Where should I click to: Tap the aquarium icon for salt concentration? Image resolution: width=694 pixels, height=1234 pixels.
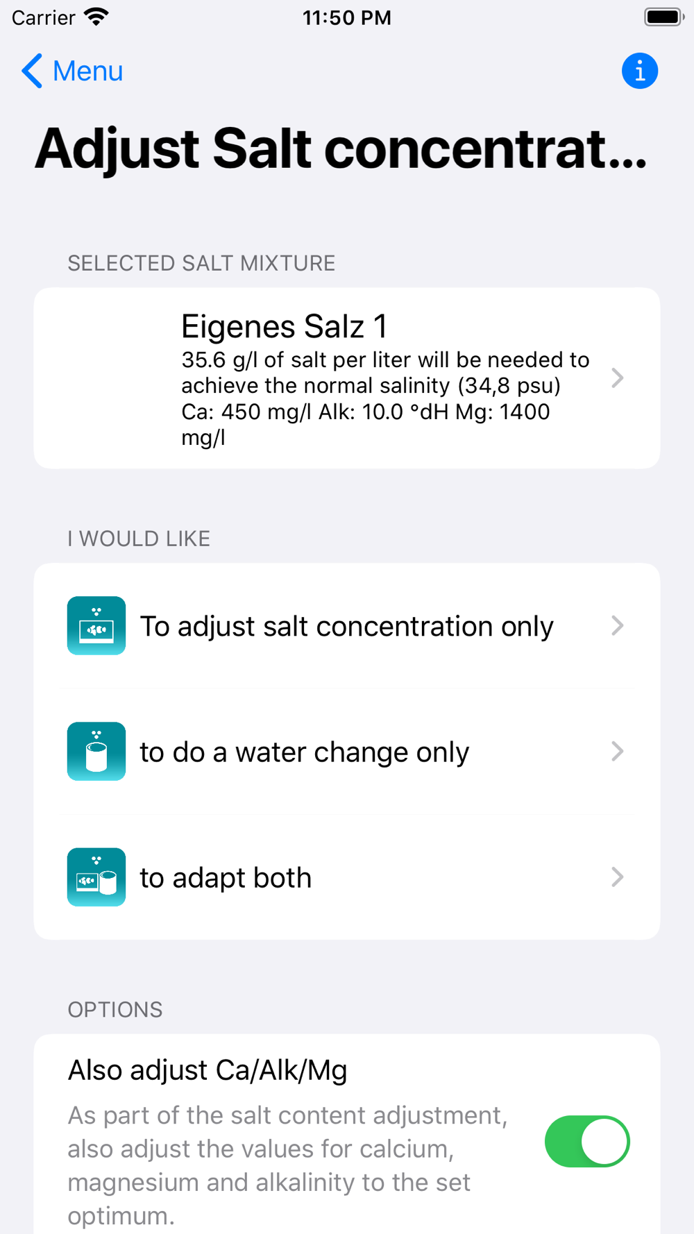[96, 625]
